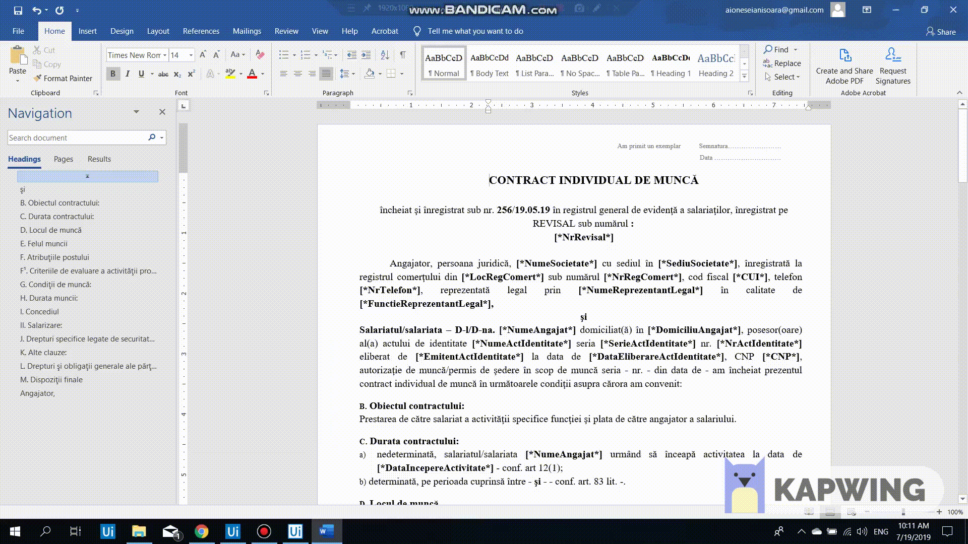
Task: Click the Sort paragraph icon
Action: [x=385, y=55]
